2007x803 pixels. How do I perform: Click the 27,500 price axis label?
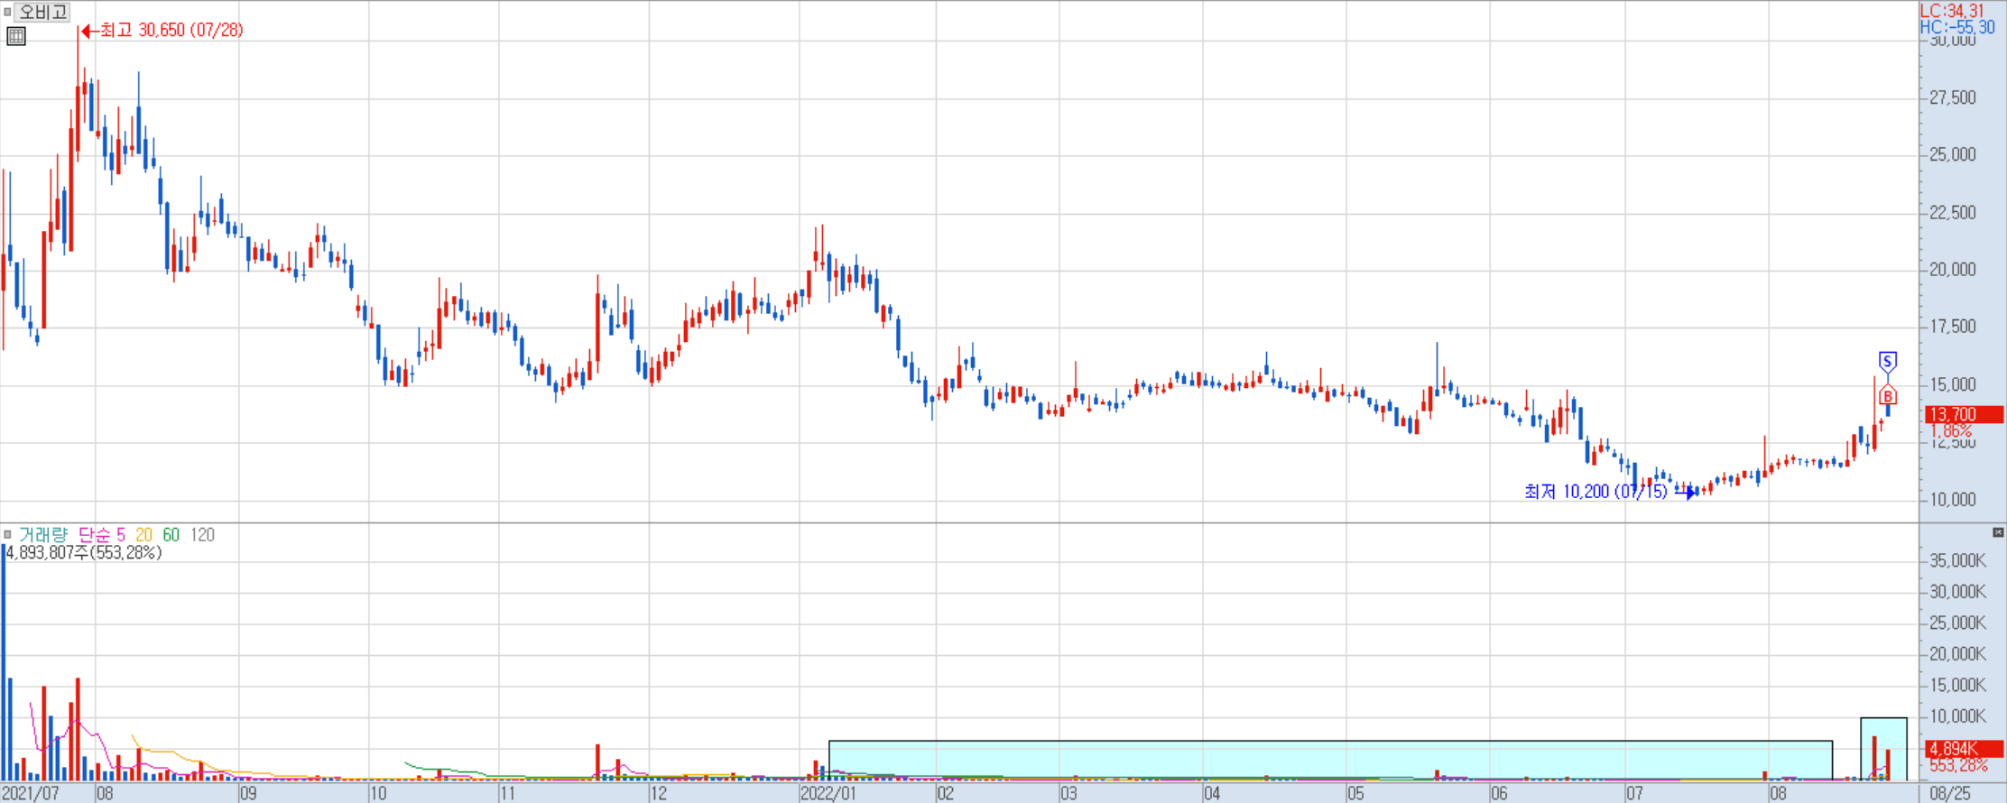click(1953, 97)
